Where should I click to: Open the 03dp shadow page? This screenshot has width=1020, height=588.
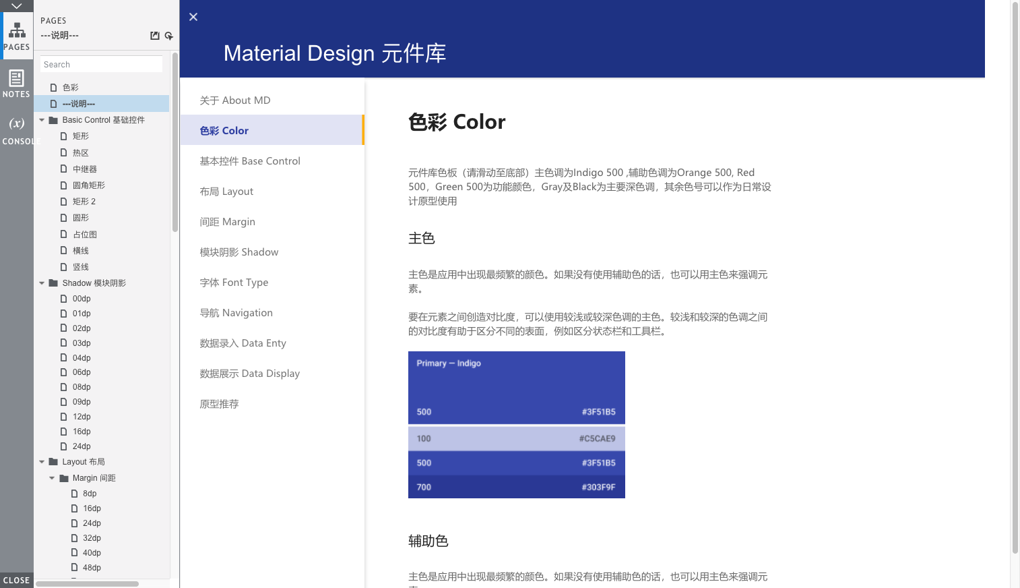(81, 343)
